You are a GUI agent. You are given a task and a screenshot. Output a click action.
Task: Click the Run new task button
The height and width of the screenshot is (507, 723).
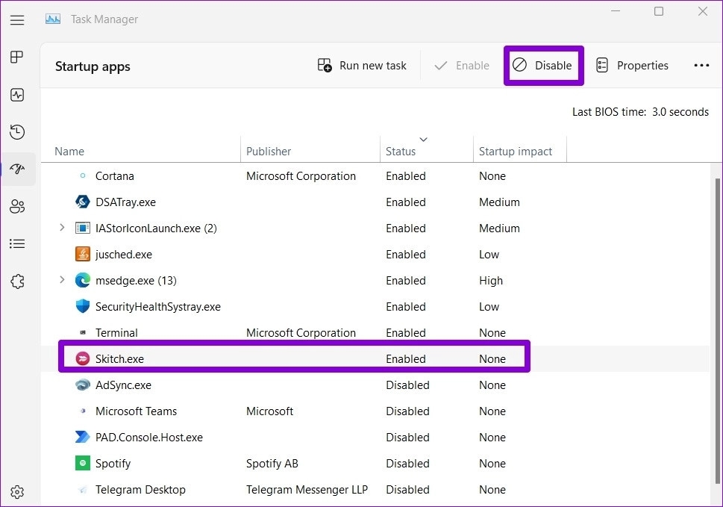[362, 66]
